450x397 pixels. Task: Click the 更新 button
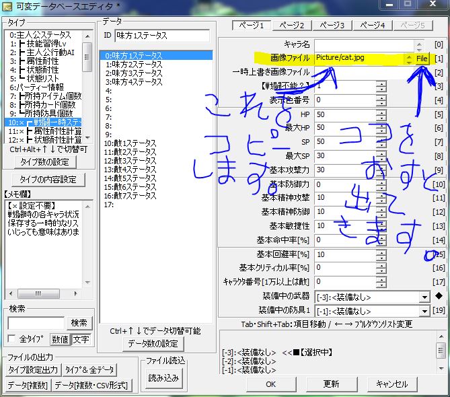click(x=332, y=384)
